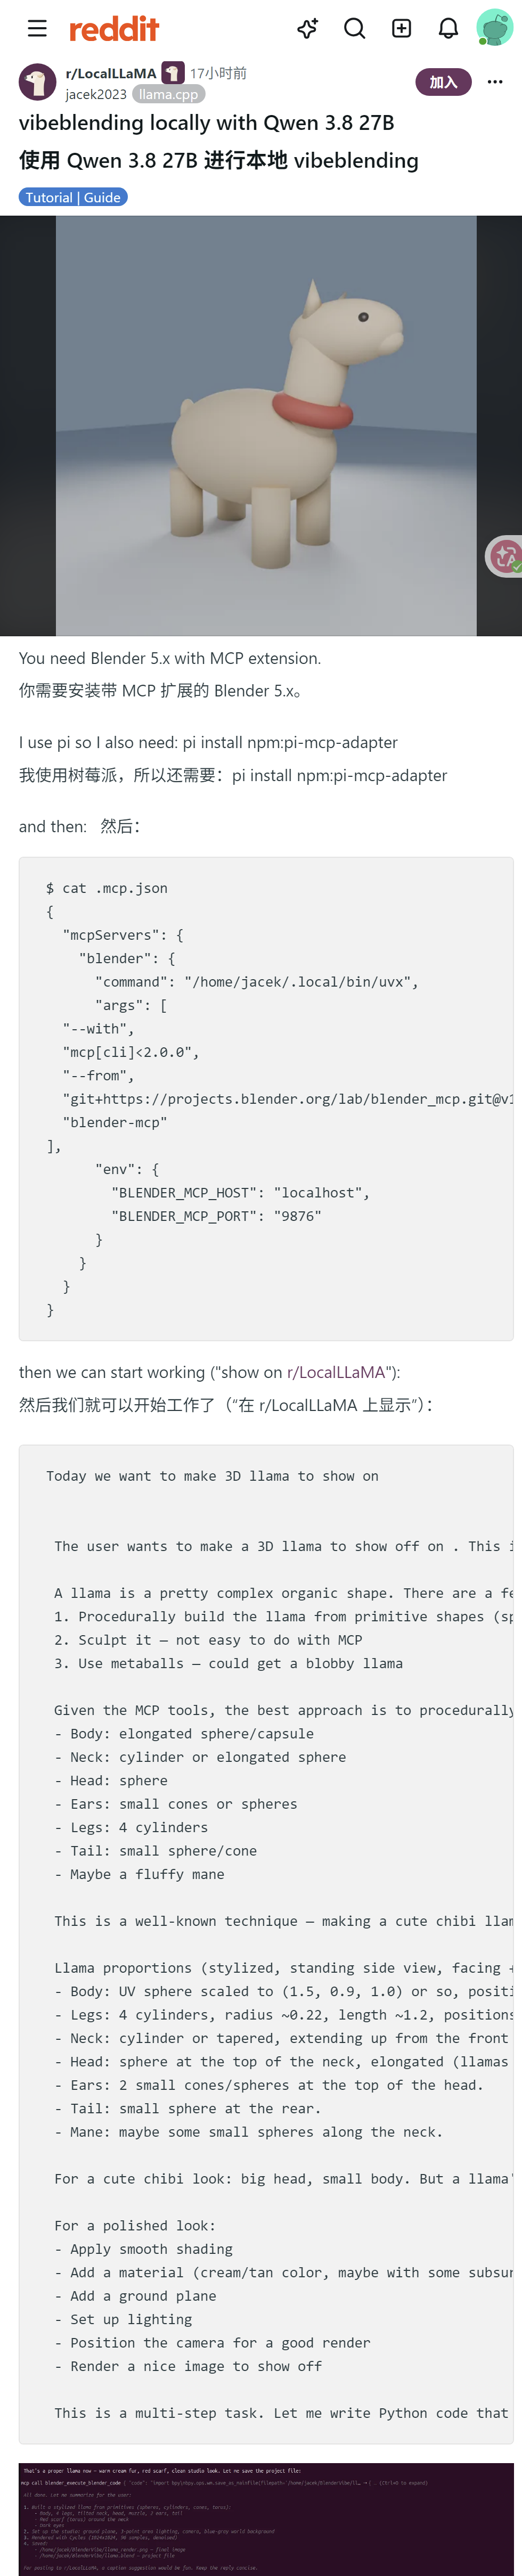Open the search magnifier icon
This screenshot has width=522, height=2576.
[x=355, y=28]
